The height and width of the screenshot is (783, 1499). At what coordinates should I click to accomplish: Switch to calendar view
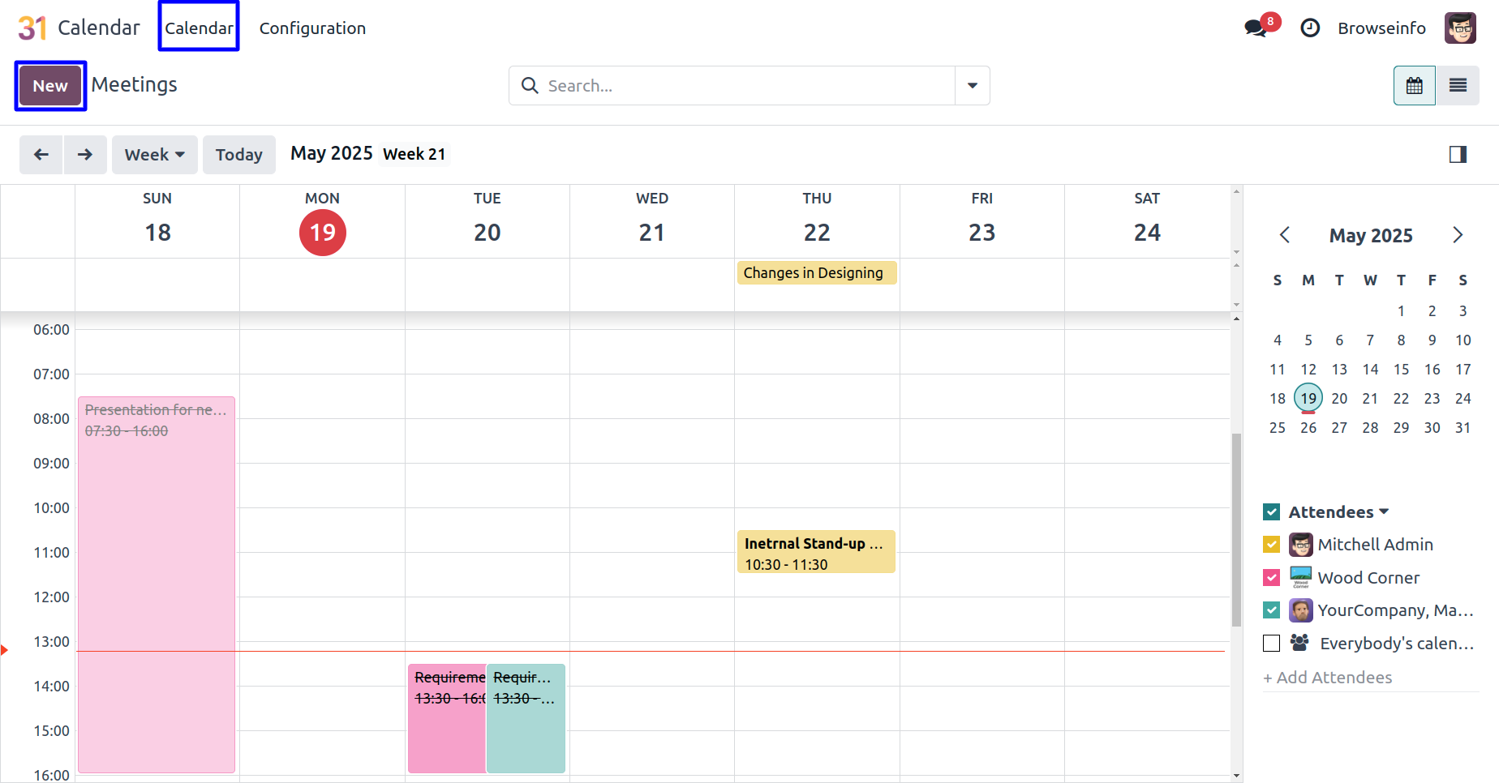[x=1414, y=86]
